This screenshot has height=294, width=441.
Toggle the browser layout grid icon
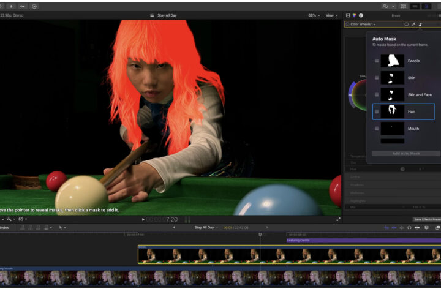(403, 6)
